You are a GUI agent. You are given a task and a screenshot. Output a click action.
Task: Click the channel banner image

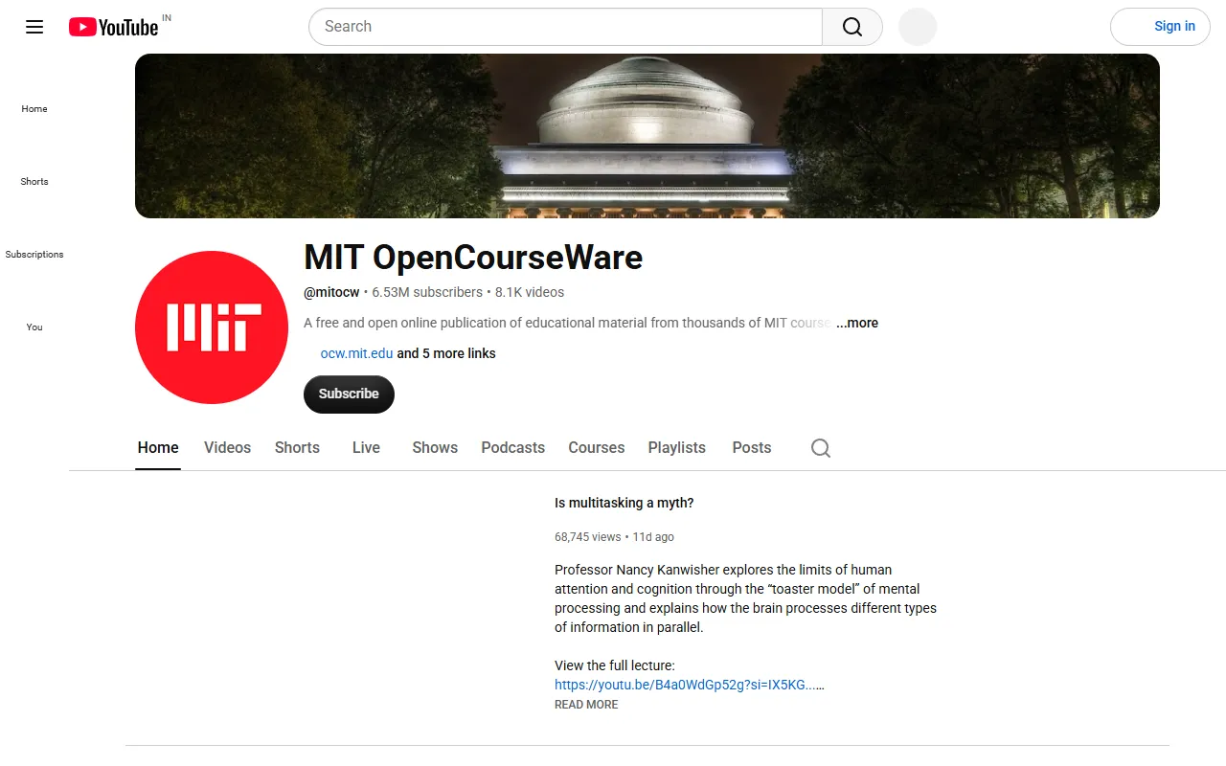click(x=647, y=136)
